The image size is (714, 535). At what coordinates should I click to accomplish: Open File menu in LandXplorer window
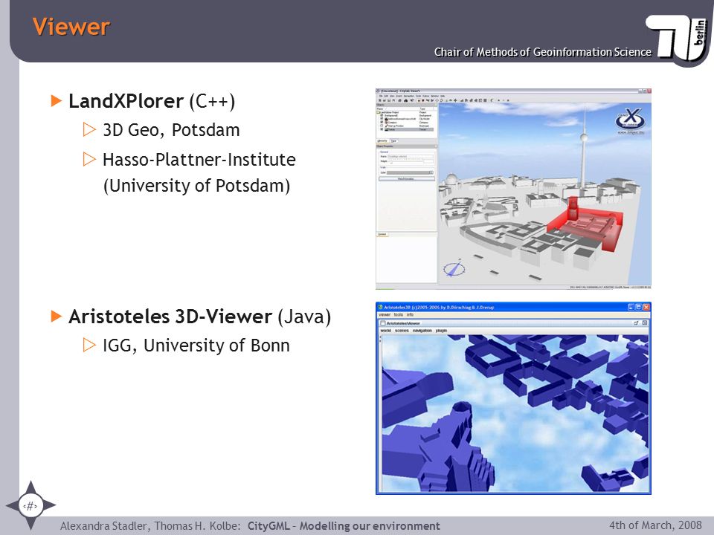[381, 96]
